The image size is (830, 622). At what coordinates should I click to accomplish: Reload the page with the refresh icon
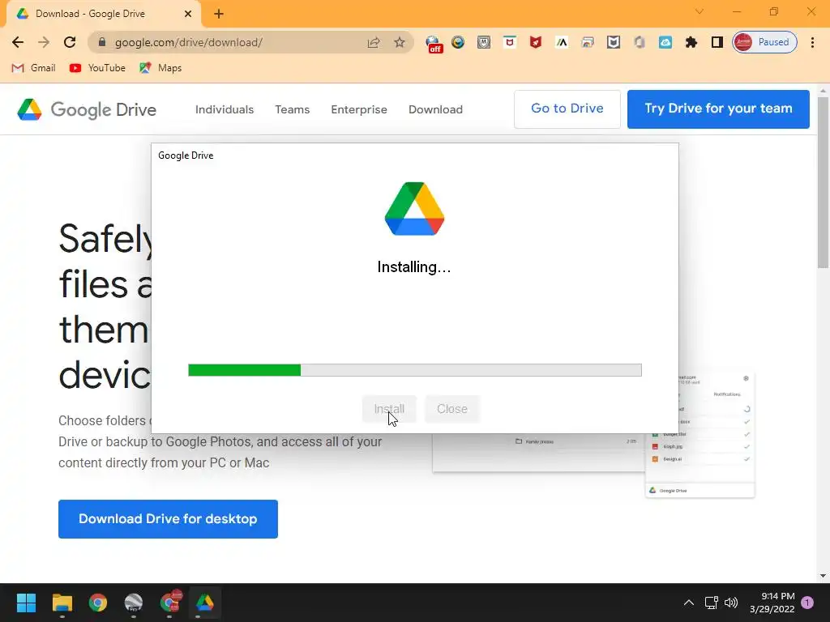pyautogui.click(x=70, y=42)
